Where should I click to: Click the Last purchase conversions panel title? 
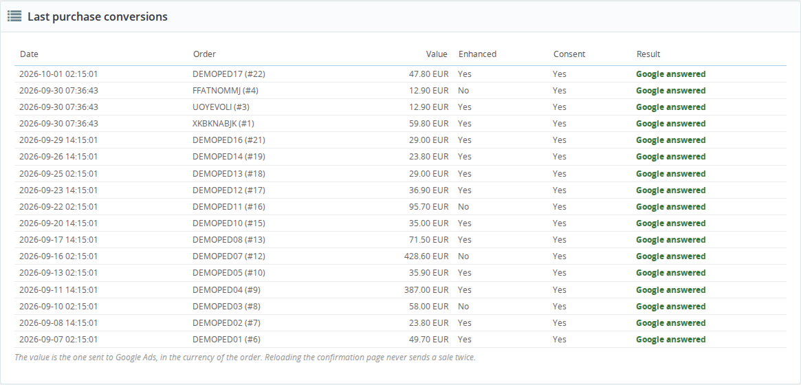[98, 16]
